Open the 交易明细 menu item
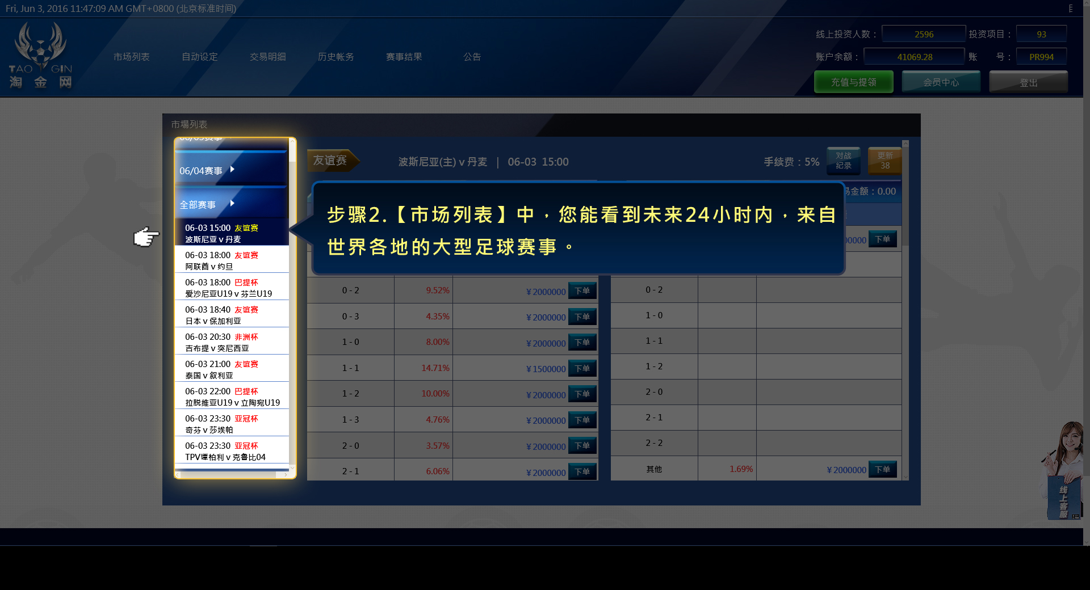This screenshot has width=1090, height=590. click(x=267, y=56)
